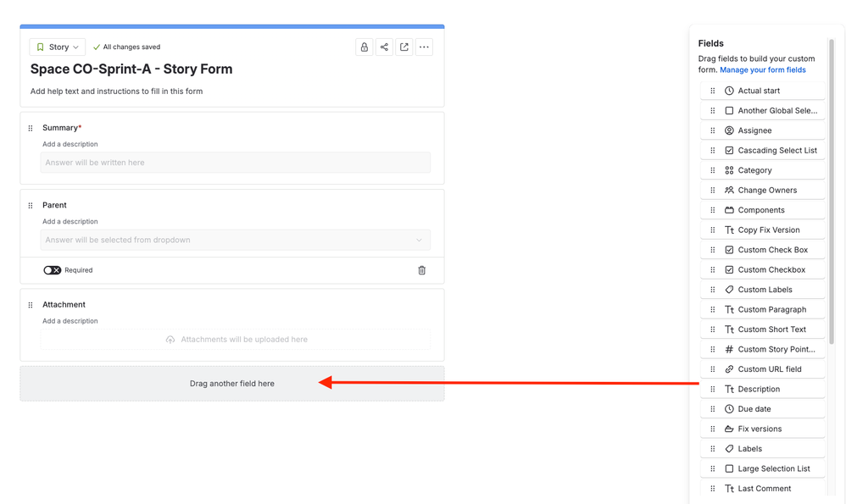Click the Custom Paragraph field label

(772, 309)
